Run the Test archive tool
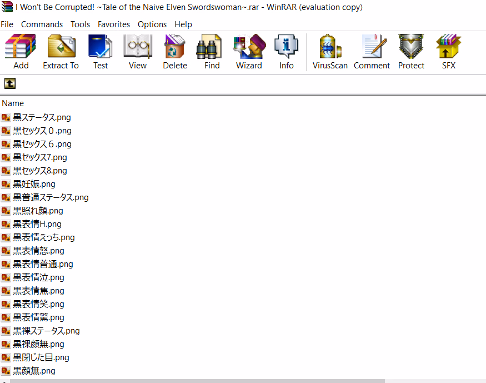The image size is (486, 383). point(101,47)
